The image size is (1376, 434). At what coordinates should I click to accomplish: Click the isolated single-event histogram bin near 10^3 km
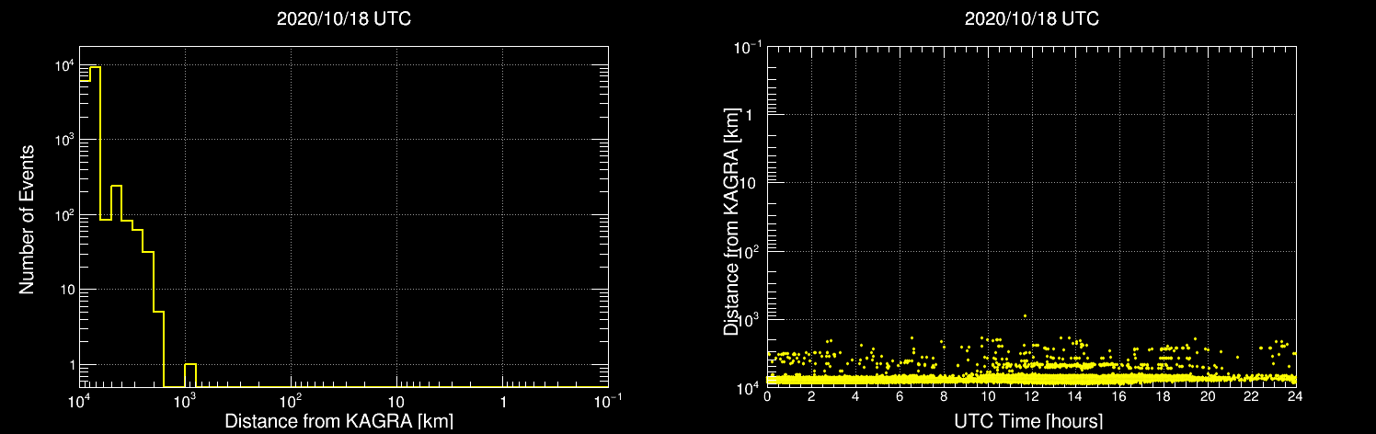coord(190,375)
